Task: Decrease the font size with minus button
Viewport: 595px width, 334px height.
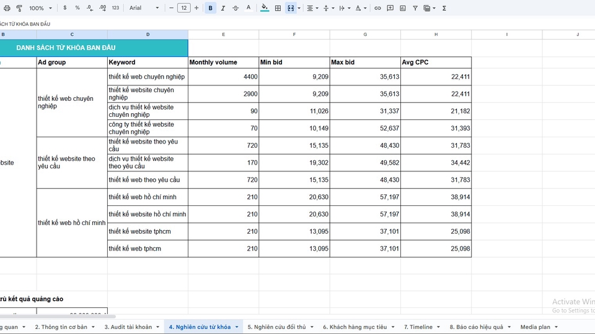Action: [x=170, y=8]
